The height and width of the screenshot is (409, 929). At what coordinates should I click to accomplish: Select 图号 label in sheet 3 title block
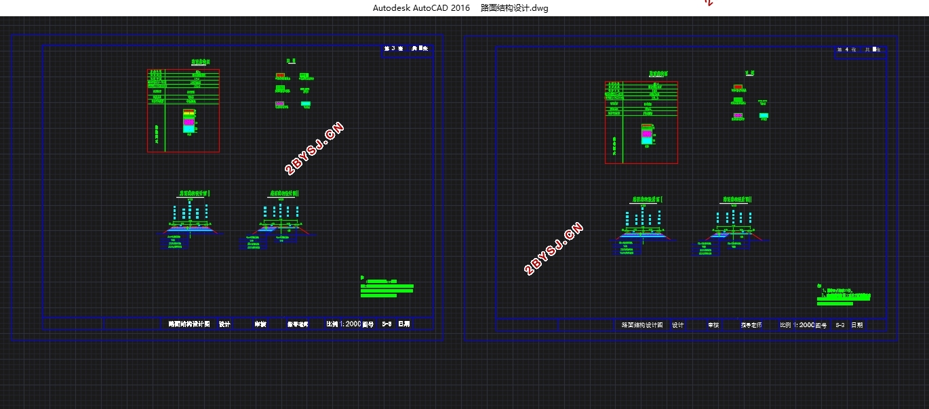368,324
